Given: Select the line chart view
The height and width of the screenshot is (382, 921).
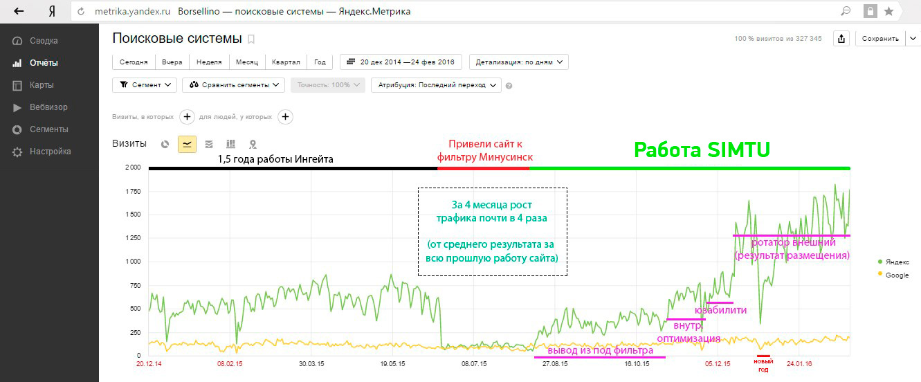Looking at the screenshot, I should pos(187,143).
